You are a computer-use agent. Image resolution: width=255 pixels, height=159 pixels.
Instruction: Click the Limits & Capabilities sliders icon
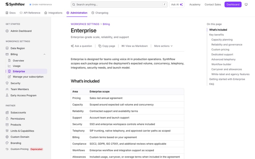click(7, 131)
